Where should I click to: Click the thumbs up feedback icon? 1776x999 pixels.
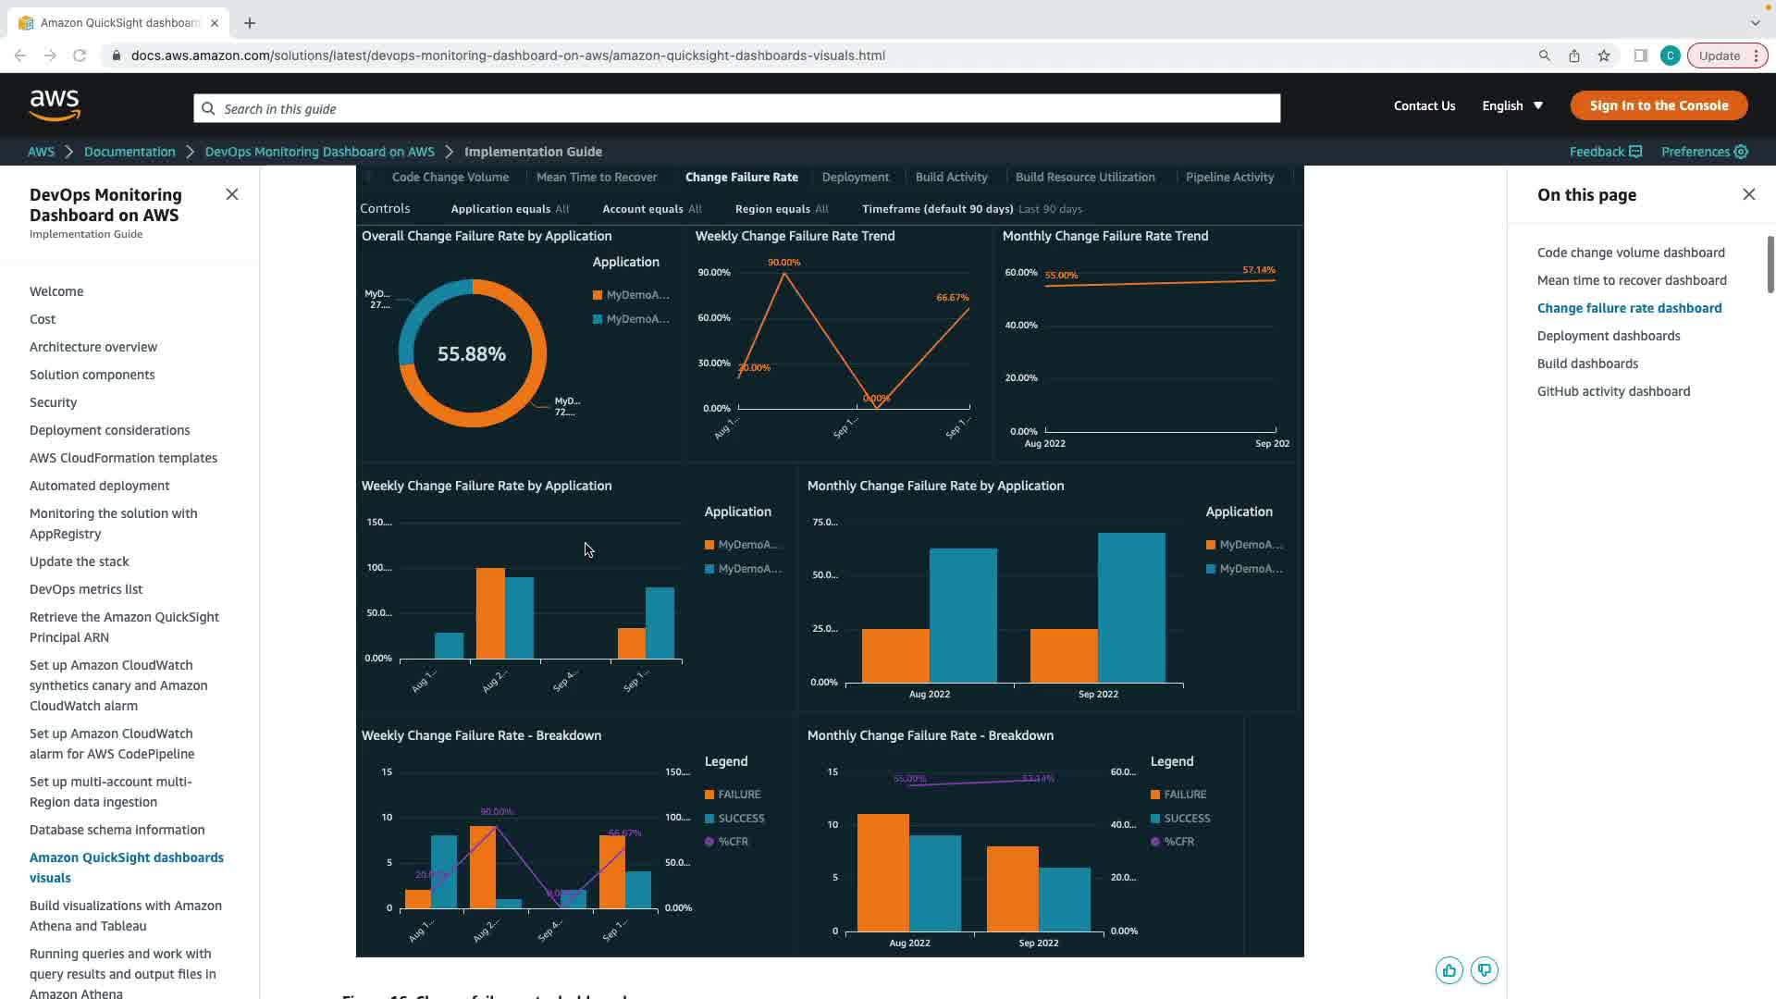[1449, 970]
